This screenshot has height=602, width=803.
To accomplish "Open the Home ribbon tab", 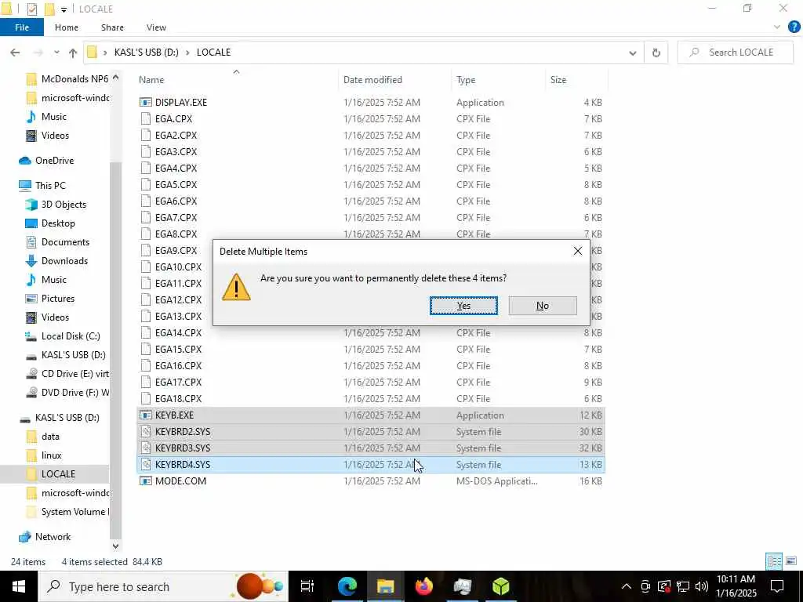I will 67,27.
